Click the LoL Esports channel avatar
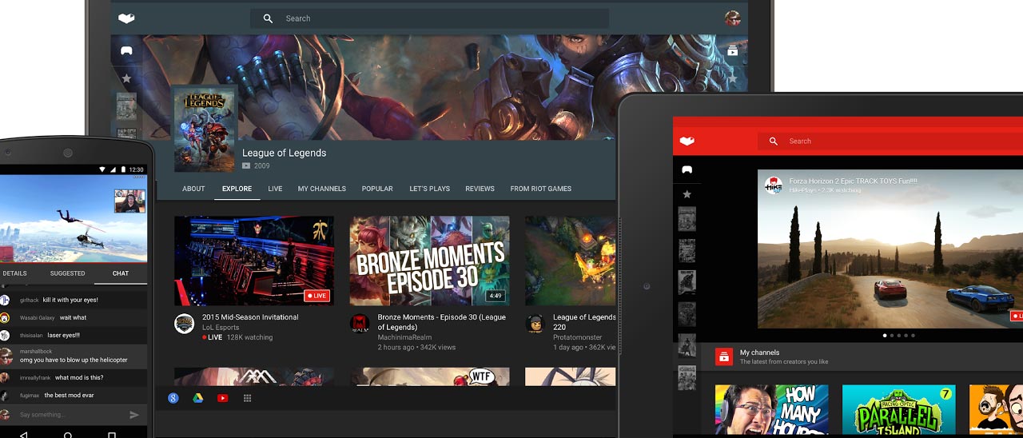Image resolution: width=1023 pixels, height=438 pixels. pos(185,324)
